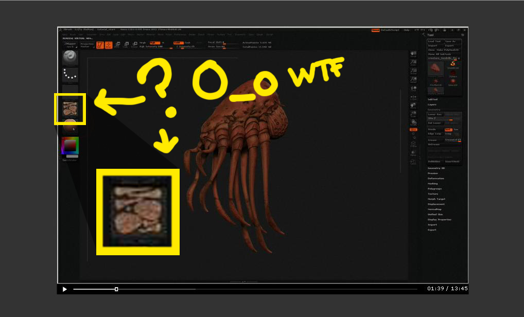Click the DefaultZScript button
The height and width of the screenshot is (317, 524).
[x=390, y=30]
